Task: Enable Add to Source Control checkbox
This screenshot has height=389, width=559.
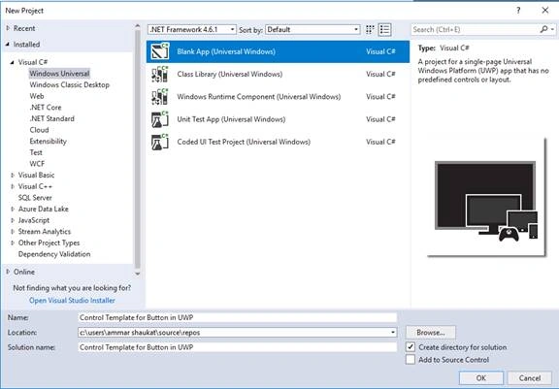Action: 411,360
